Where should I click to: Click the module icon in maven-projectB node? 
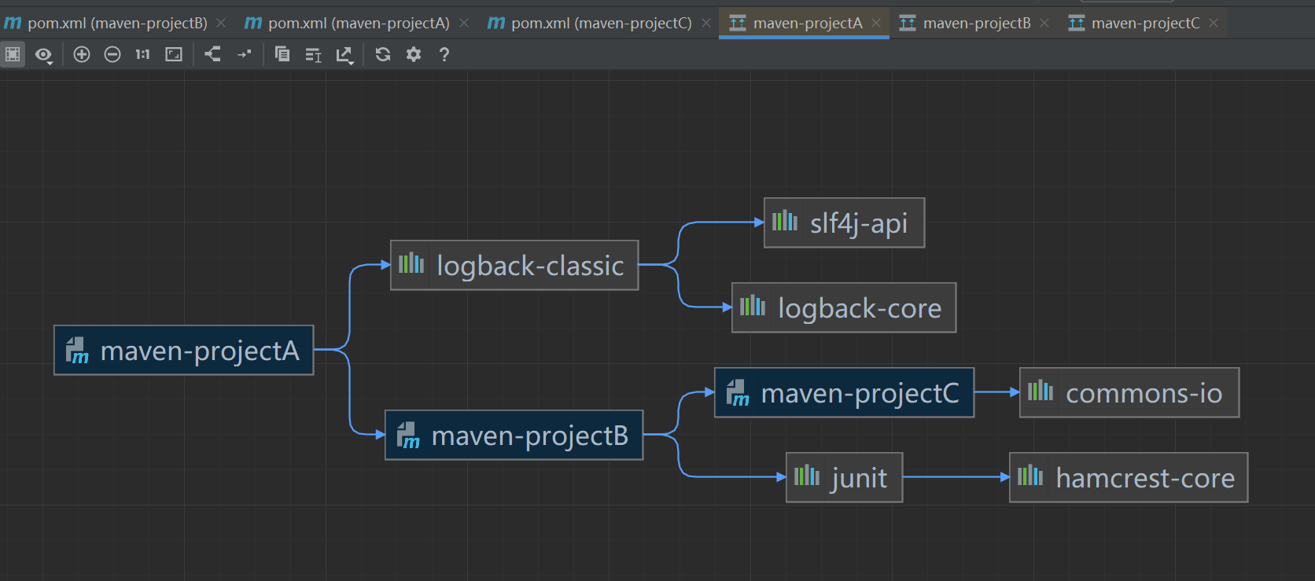point(408,436)
